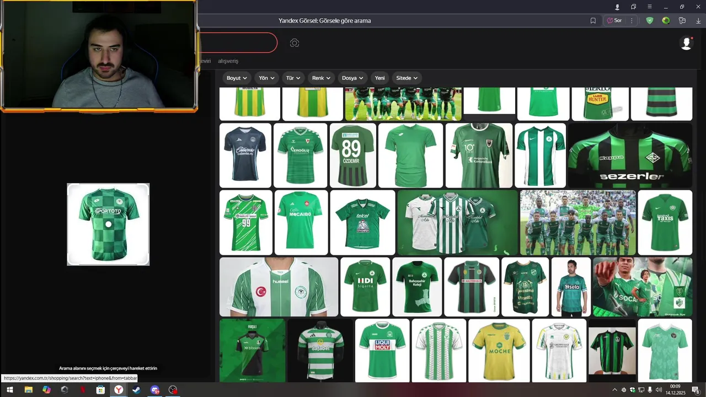The image size is (706, 397).
Task: Open the Taxis green jersey thumbnail
Action: point(665,223)
